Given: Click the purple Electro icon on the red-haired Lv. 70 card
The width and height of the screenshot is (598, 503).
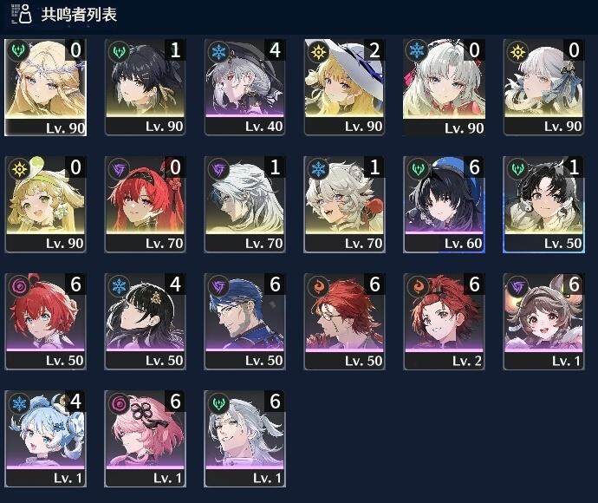Looking at the screenshot, I should pos(119,169).
